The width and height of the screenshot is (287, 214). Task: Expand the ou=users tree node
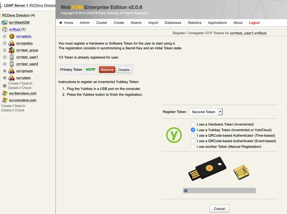click(x=5, y=78)
